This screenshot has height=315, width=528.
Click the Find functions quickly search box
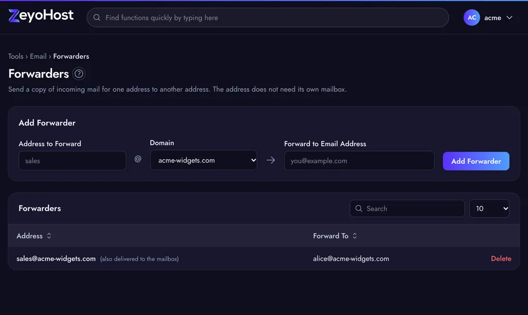click(x=268, y=17)
